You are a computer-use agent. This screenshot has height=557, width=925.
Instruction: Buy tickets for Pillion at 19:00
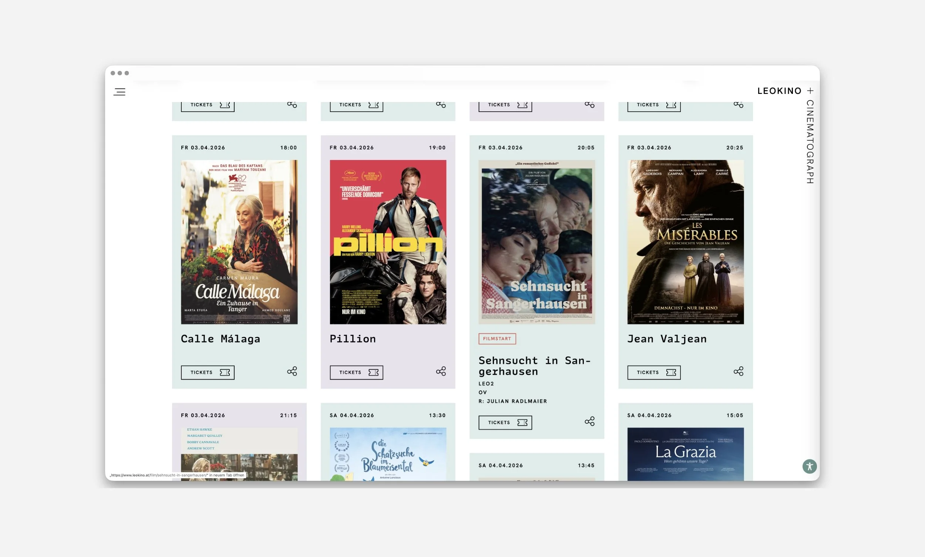point(356,373)
